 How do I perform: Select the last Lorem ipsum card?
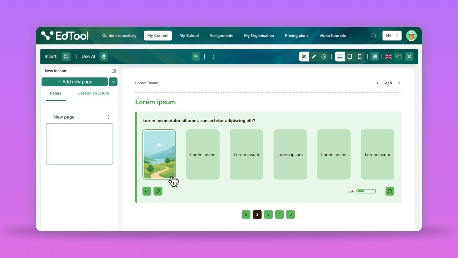(x=377, y=154)
